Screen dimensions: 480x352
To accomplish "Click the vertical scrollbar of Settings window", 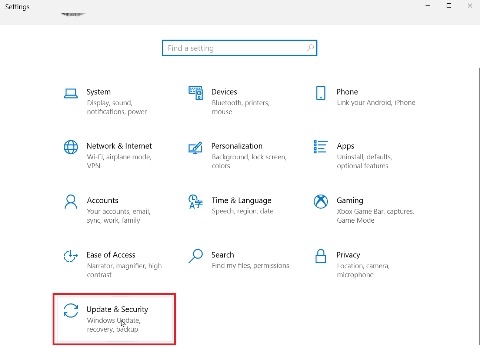I will 479,206.
